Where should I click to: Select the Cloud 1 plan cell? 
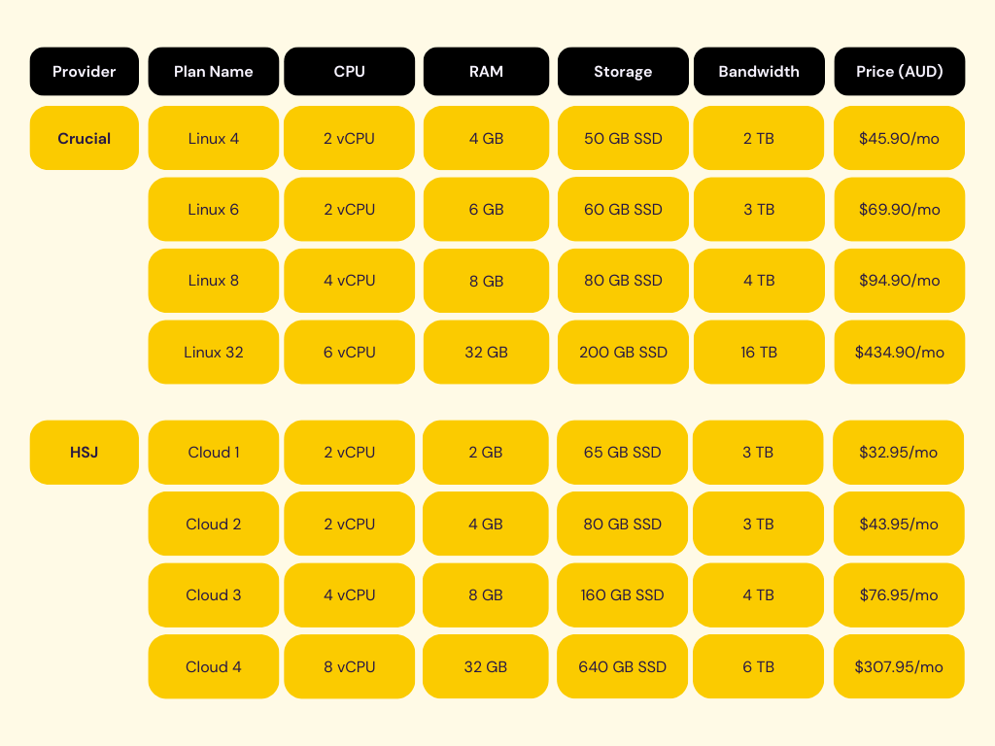[x=214, y=452]
